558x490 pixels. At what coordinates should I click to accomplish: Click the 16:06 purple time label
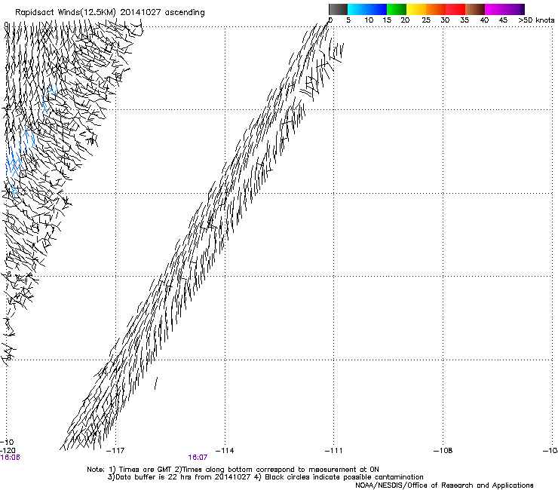click(10, 458)
